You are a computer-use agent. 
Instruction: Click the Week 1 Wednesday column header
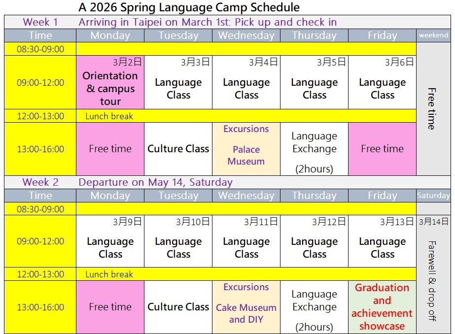pyautogui.click(x=246, y=35)
